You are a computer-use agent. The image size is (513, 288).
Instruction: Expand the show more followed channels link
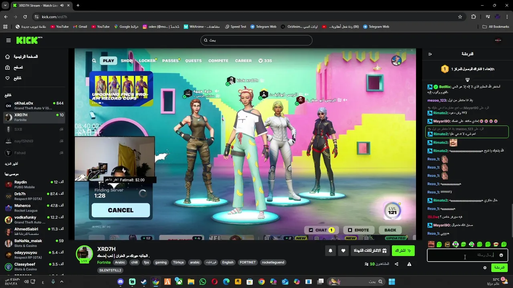tap(11, 164)
